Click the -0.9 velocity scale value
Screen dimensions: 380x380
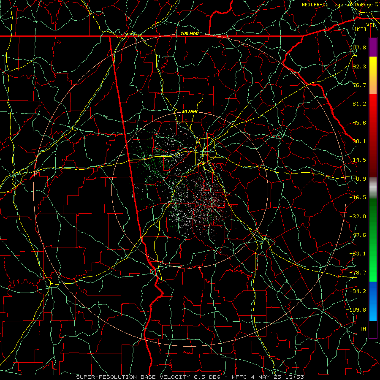tap(359, 179)
